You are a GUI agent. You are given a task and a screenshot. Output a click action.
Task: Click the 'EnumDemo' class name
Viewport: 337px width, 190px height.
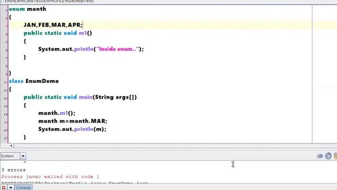[42, 81]
